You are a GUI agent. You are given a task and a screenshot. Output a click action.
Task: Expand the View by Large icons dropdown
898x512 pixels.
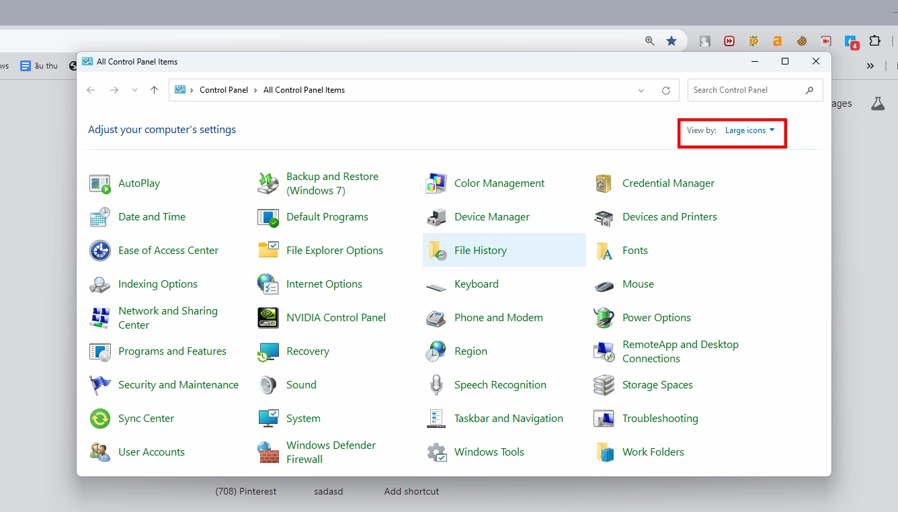point(749,130)
